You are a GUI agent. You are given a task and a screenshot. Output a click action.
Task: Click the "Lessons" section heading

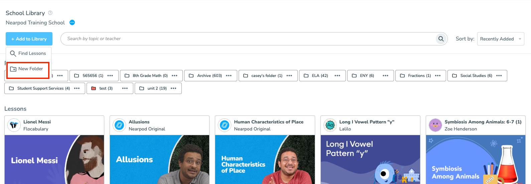15,109
